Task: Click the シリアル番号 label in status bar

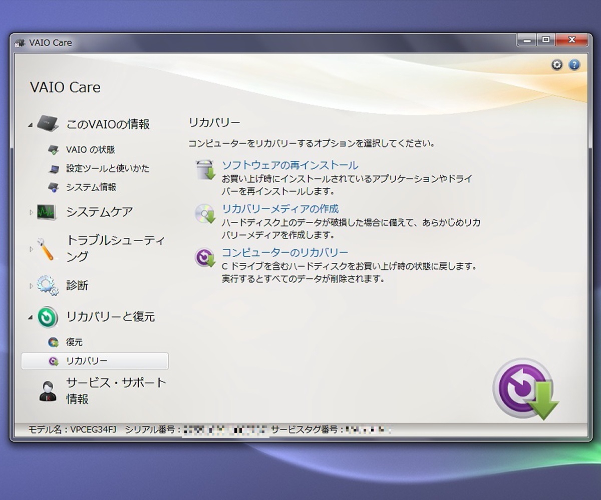Action: (x=153, y=429)
